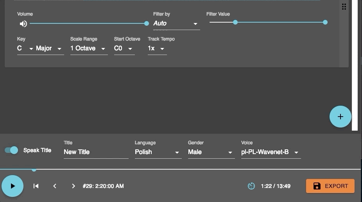Click the Volume slider handle

click(146, 23)
